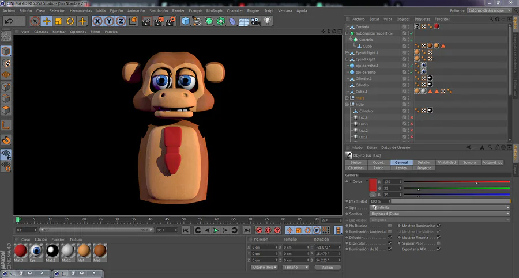Disable the Difusión checkbox

[x=390, y=237]
